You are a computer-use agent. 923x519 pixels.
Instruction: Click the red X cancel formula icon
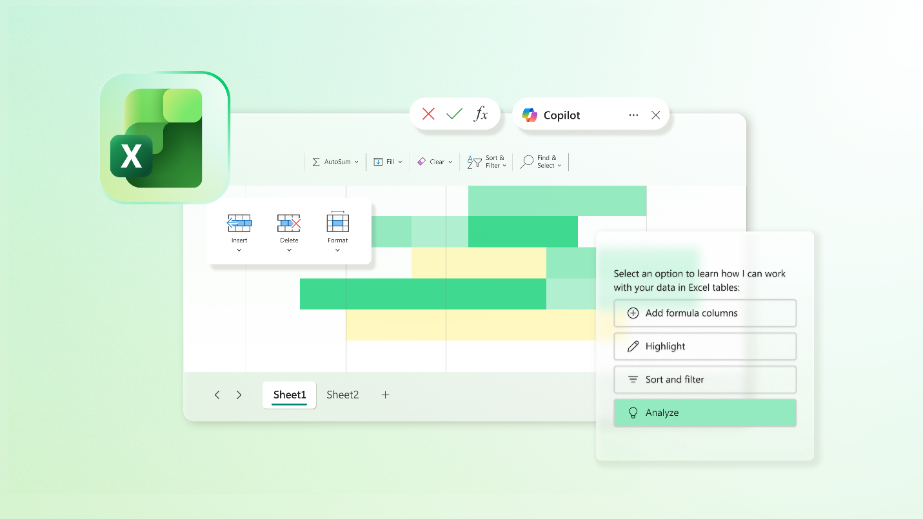428,114
